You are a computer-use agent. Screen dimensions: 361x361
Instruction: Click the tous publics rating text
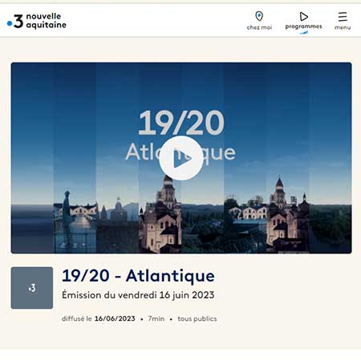click(x=197, y=318)
